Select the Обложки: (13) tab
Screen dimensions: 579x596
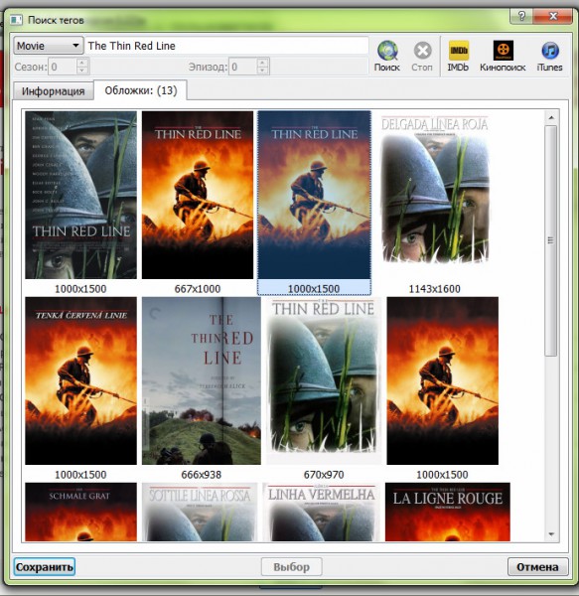[141, 90]
